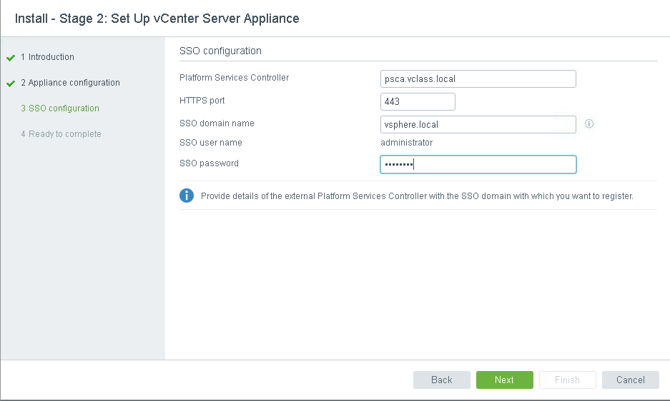Click into the HTTPS port field
Viewport: 670px width, 401px height.
point(418,101)
